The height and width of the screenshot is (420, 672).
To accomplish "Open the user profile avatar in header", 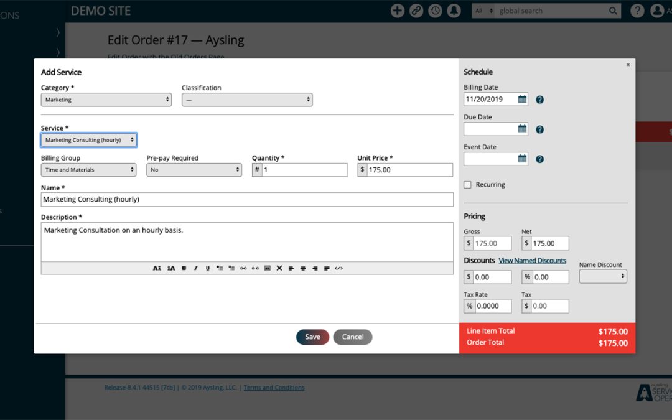I will [x=657, y=11].
